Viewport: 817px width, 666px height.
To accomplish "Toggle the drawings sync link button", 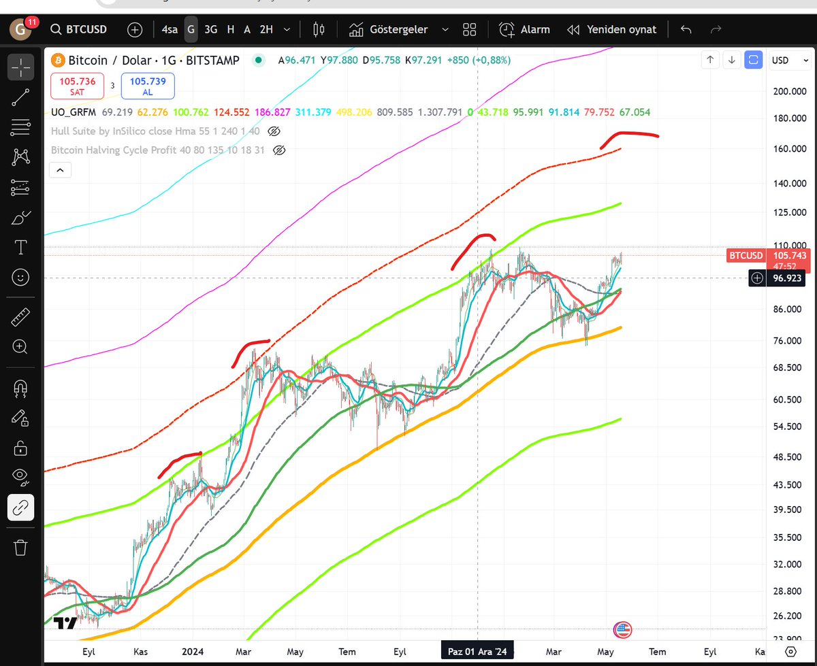I will tap(21, 507).
